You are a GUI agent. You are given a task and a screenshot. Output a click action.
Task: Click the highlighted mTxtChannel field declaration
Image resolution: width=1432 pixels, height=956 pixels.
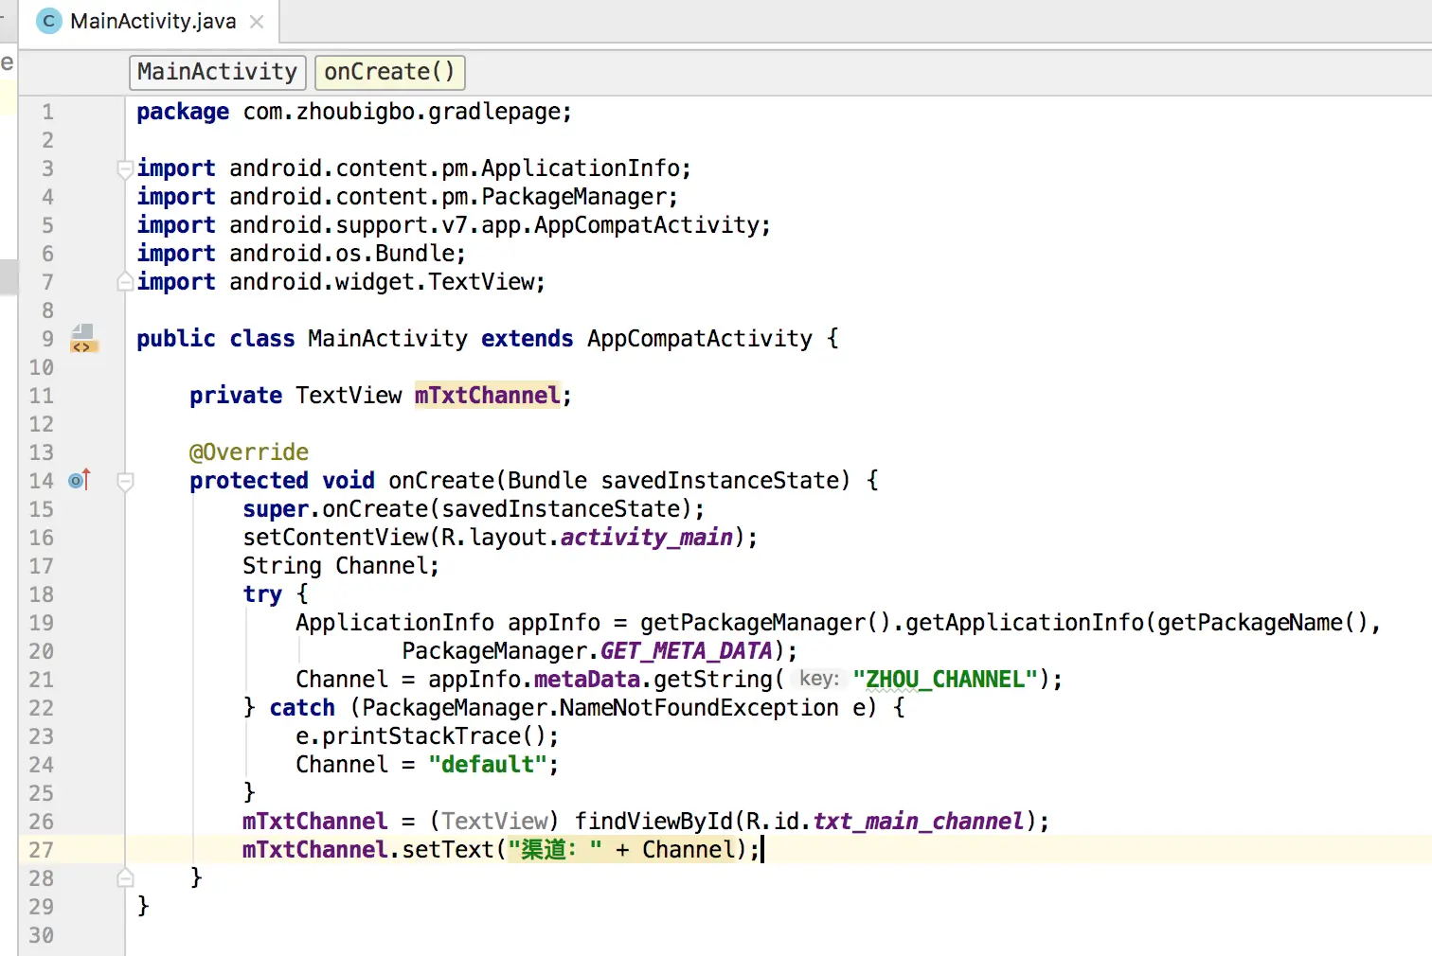click(487, 396)
